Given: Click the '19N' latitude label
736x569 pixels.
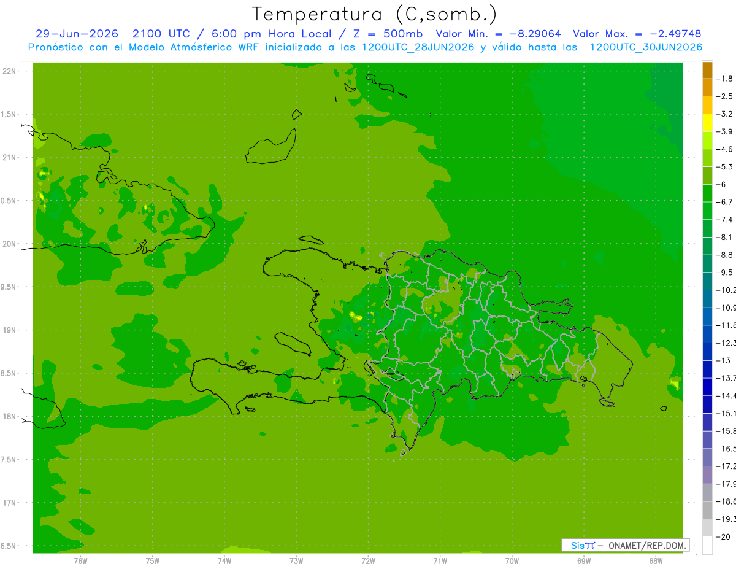Looking at the screenshot, I should pos(10,330).
